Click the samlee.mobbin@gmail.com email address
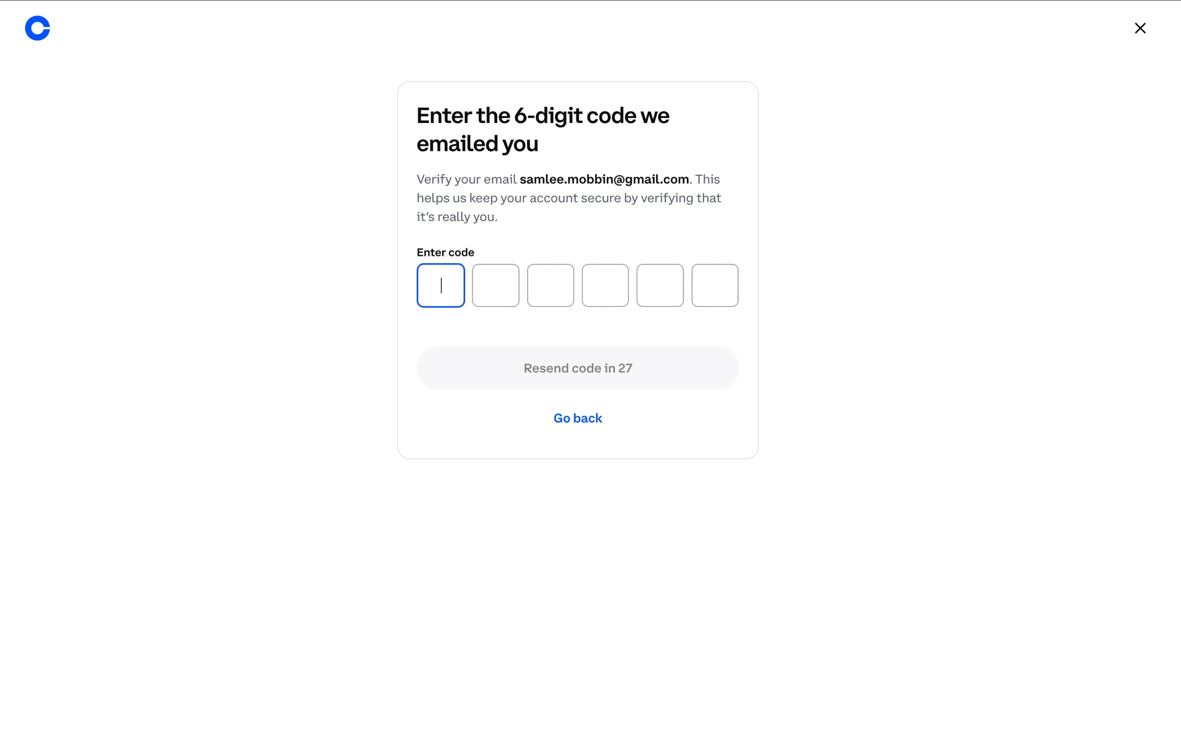 click(x=604, y=180)
